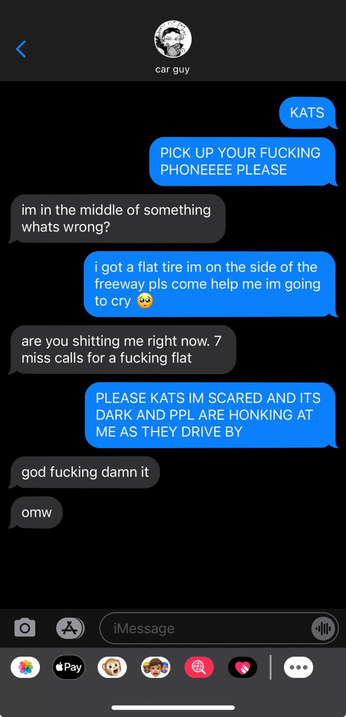Viewport: 346px width, 717px height.
Task: Tap the "god fucking damn it" bubble
Action: [85, 472]
